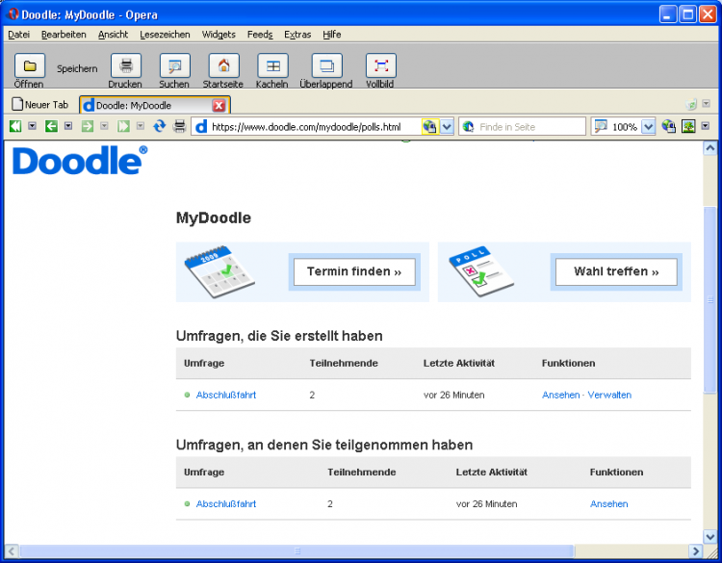722x563 pixels.
Task: Open the fast forward dropdown
Action: point(141,126)
